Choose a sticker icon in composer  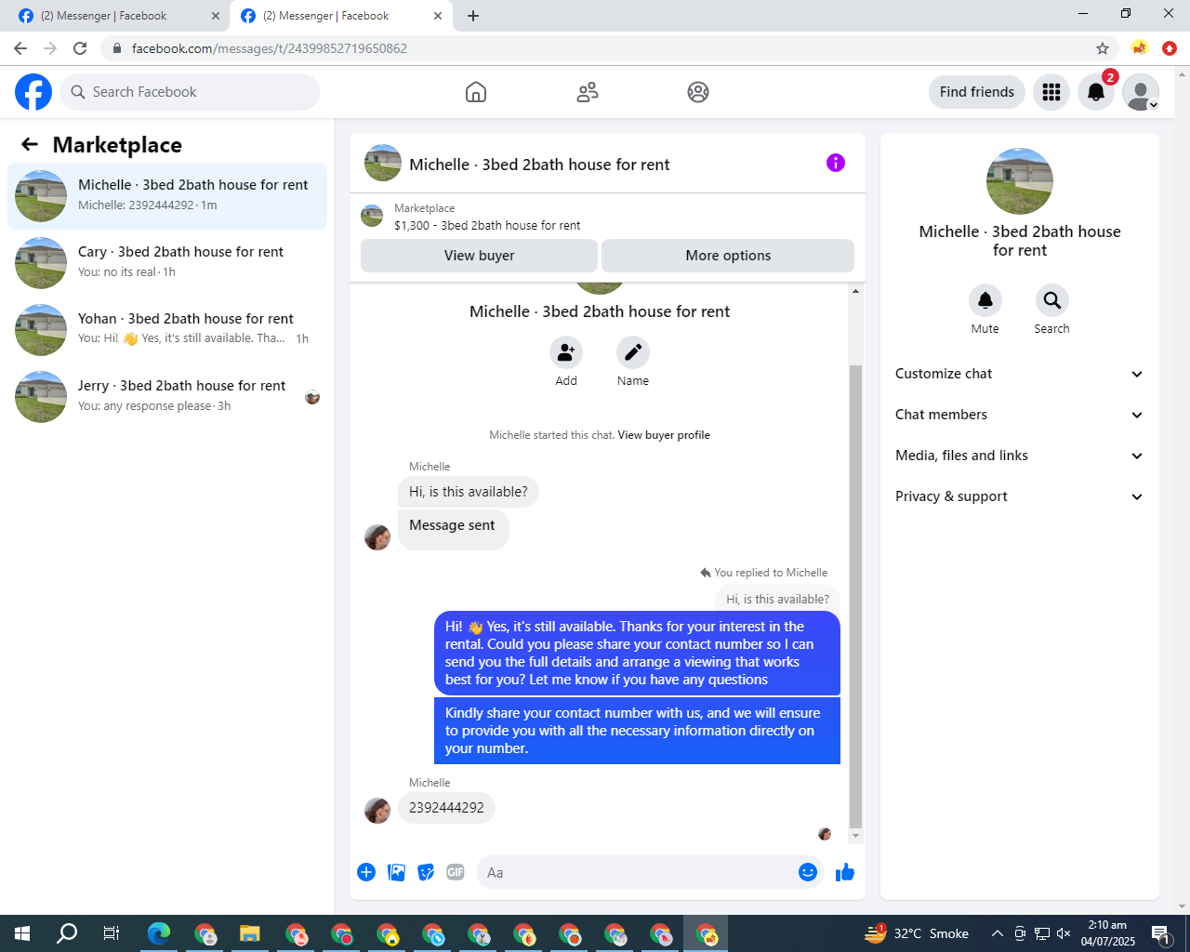point(426,872)
